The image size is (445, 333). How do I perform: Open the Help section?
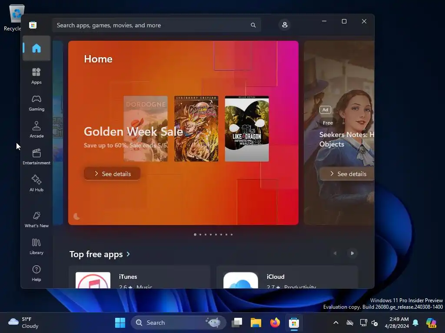point(37,273)
